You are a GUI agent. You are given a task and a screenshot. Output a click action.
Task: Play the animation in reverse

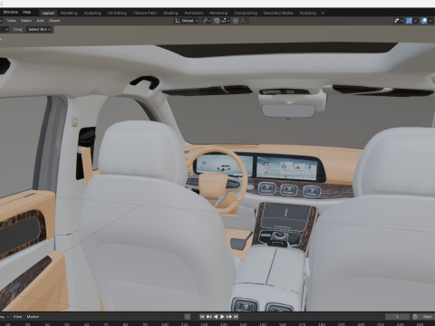click(216, 317)
